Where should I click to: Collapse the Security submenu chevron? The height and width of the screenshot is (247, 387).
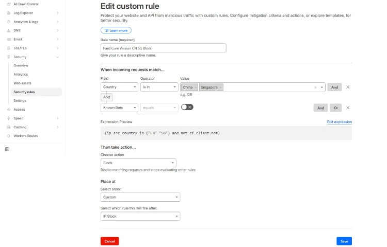pos(57,57)
